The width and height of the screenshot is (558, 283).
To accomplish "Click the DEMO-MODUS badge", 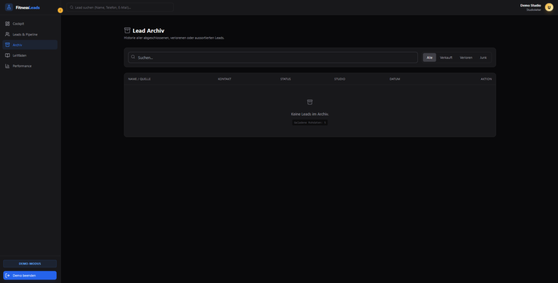I will click(x=30, y=263).
